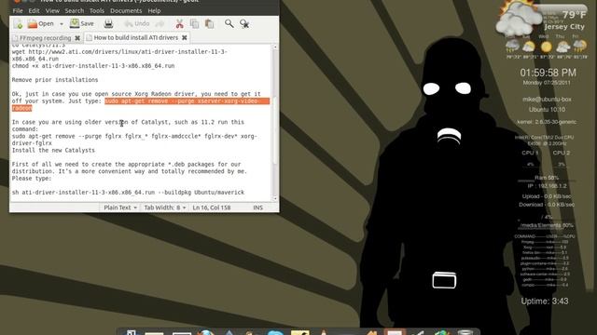Click the Download speed readout
The height and width of the screenshot is (335, 597).
click(x=547, y=205)
